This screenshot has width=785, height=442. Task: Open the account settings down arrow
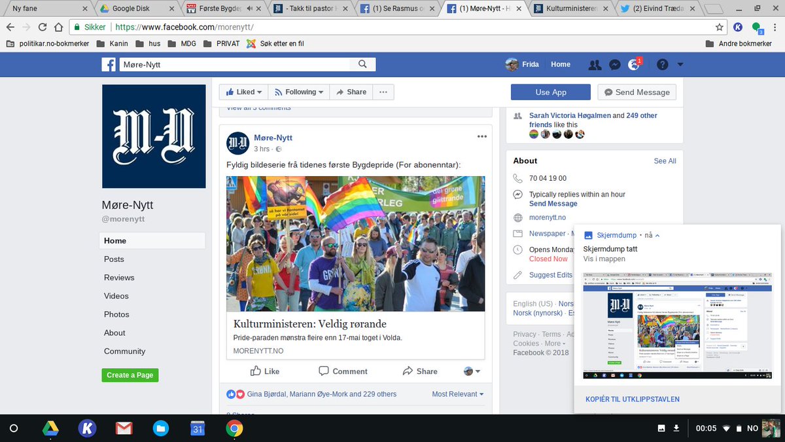tap(680, 64)
